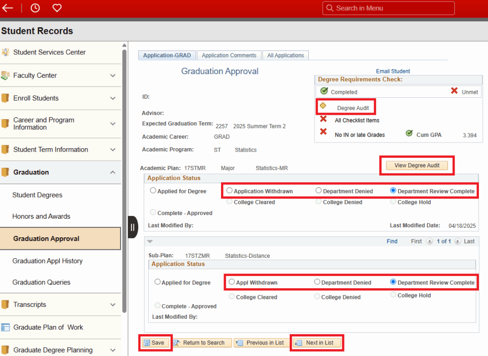
Task: Click the sidebar scrollbar up arrow
Action: tap(124, 45)
